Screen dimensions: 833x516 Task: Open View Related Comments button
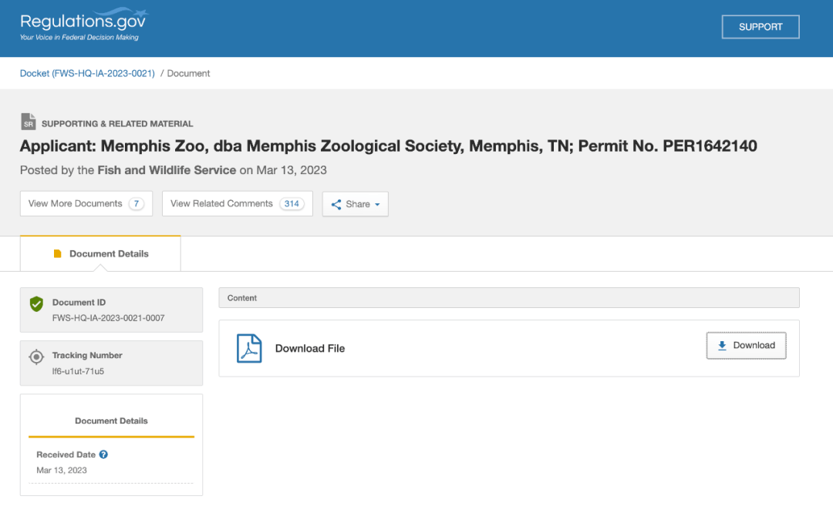coord(238,203)
